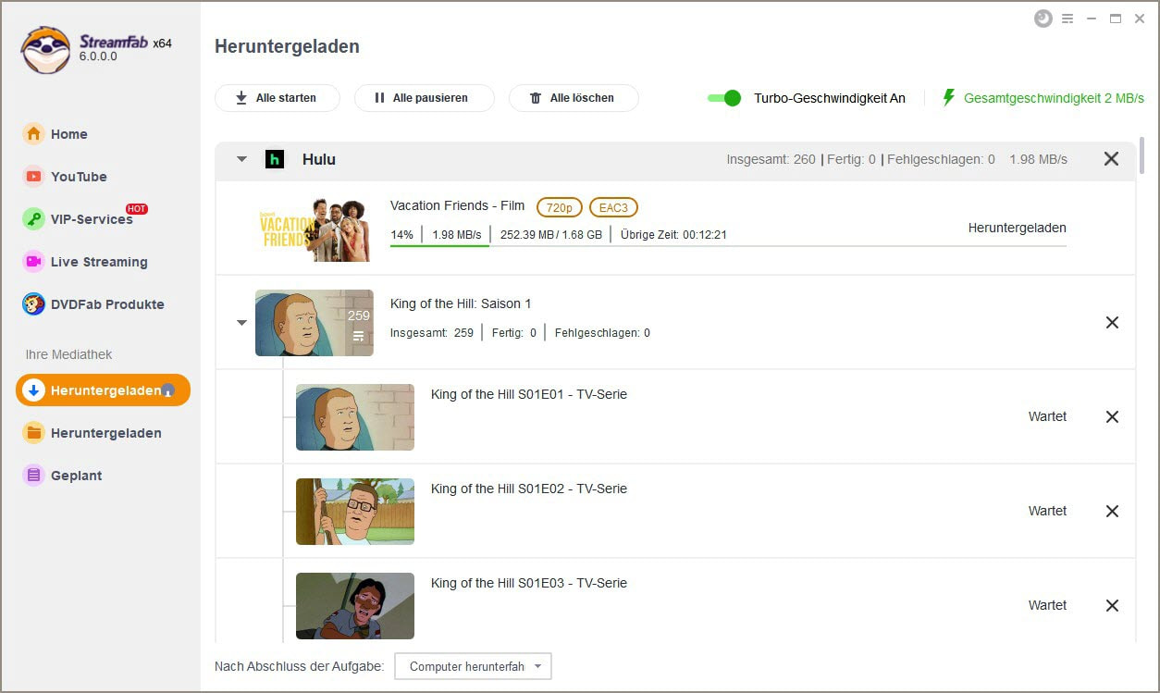Click the "252.39 MB / 1.68 GB" size text

point(551,235)
